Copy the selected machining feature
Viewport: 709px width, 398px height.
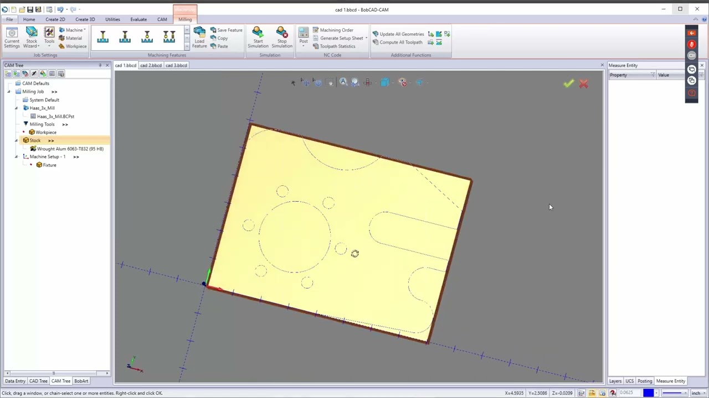tap(219, 38)
